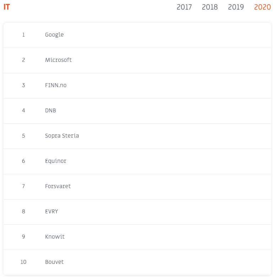Click rank number 5 in list
276x277 pixels.
pyautogui.click(x=23, y=136)
